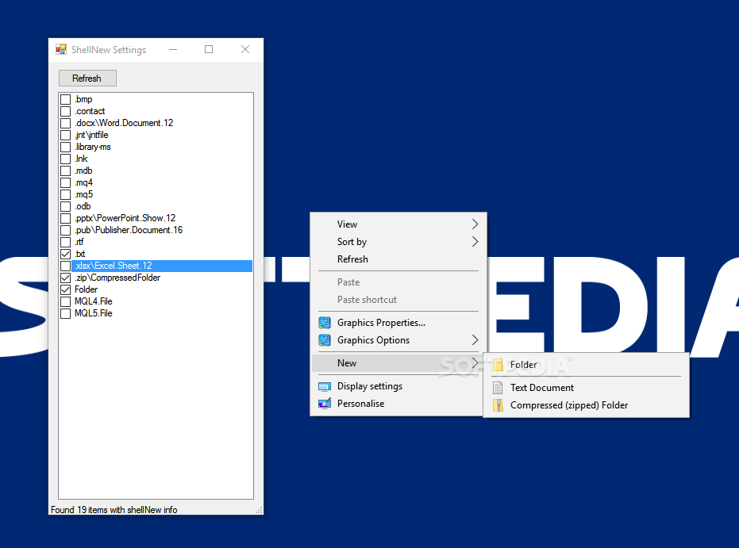Tick the MQL4.File checkbox

[x=66, y=302]
